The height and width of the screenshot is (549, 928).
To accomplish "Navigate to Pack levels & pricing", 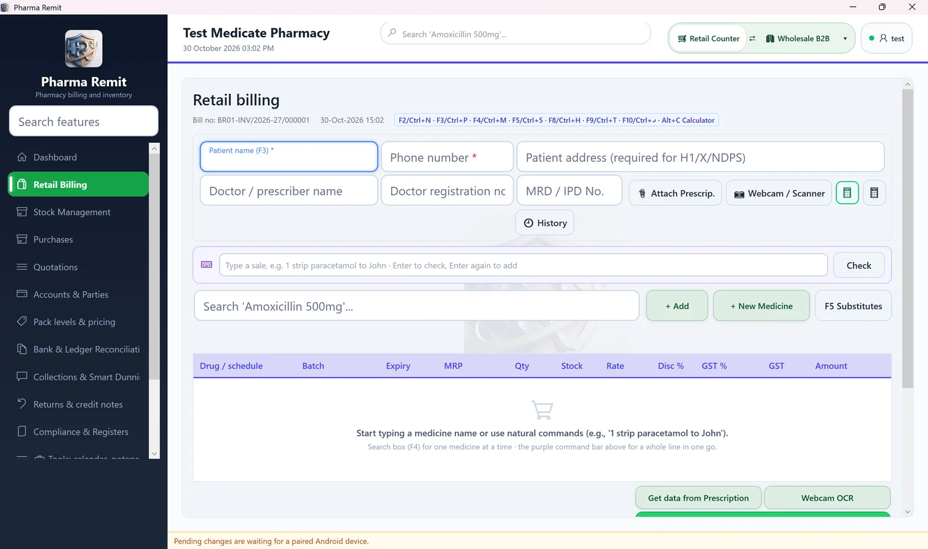I will 79,321.
